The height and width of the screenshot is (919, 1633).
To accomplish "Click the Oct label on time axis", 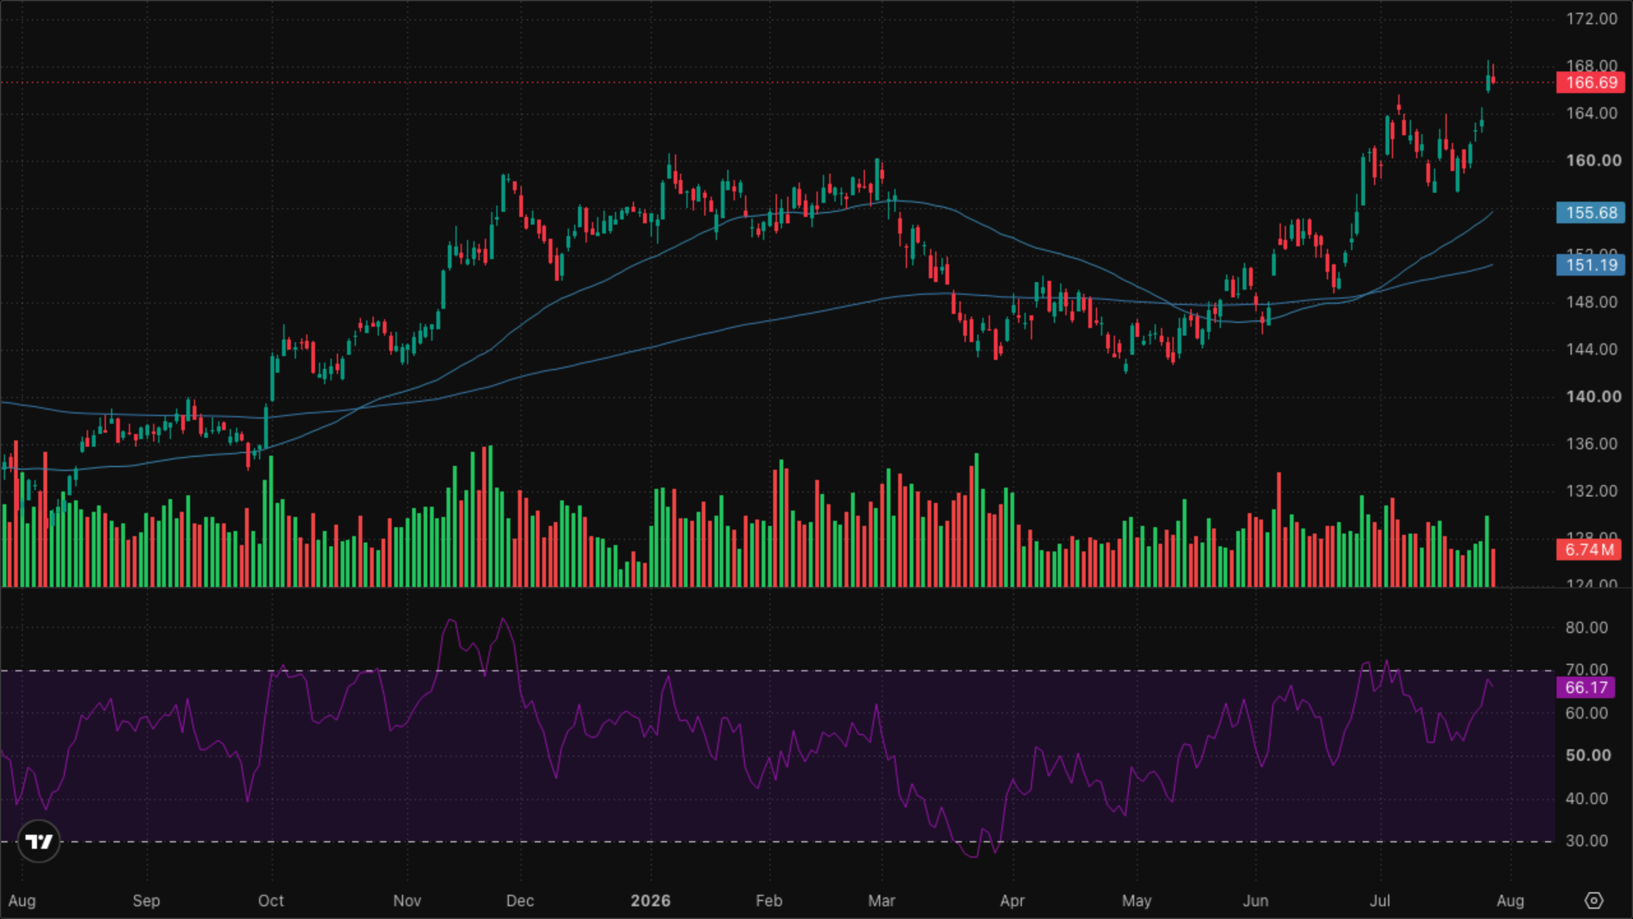I will pyautogui.click(x=271, y=900).
